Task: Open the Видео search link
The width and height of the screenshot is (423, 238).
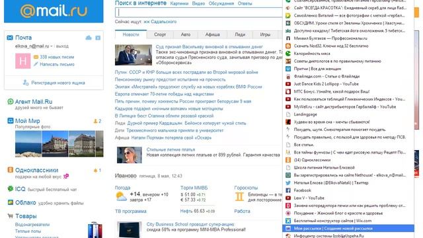Action: 198,3
